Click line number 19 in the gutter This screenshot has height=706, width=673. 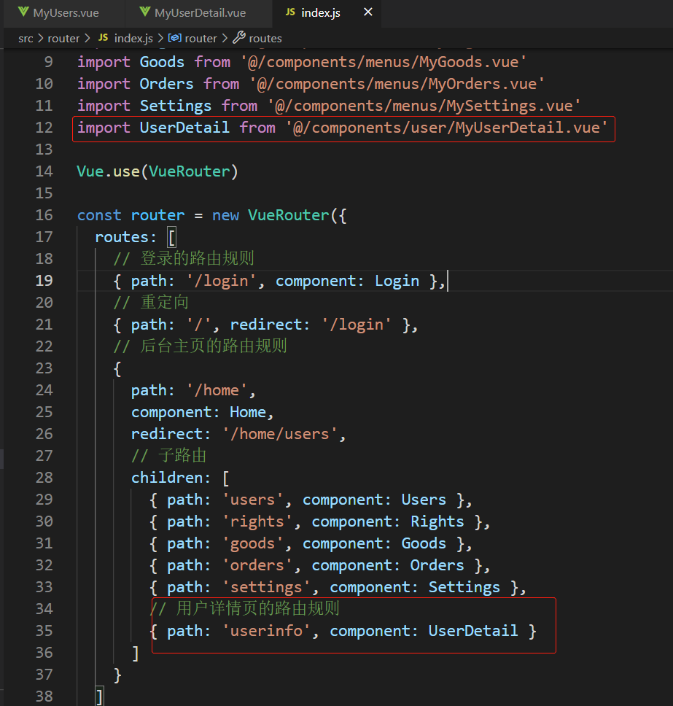44,281
